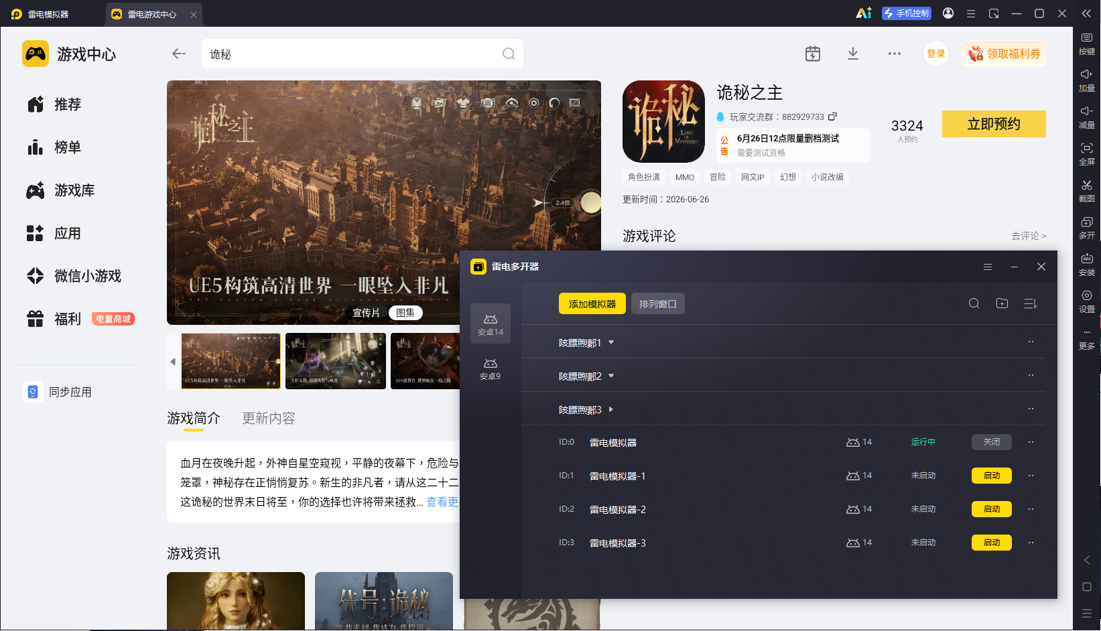Open the three-dot more menu beside the download icon
The width and height of the screenshot is (1101, 631).
pos(895,54)
